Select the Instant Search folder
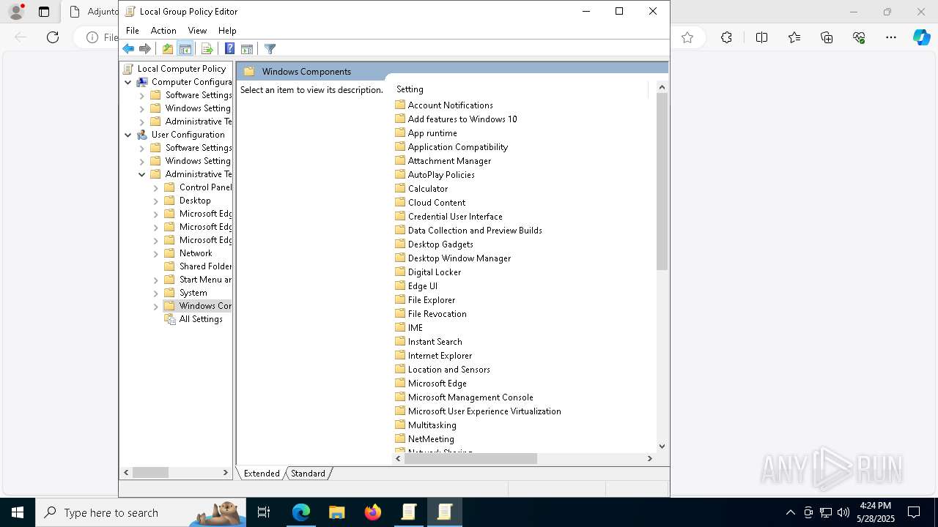This screenshot has width=938, height=527. (435, 342)
